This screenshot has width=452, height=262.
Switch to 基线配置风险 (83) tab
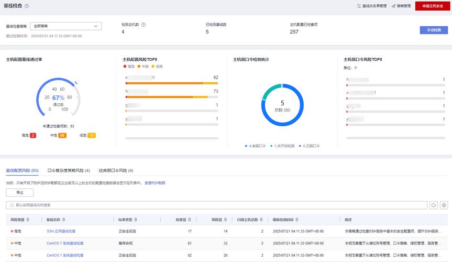[22, 170]
